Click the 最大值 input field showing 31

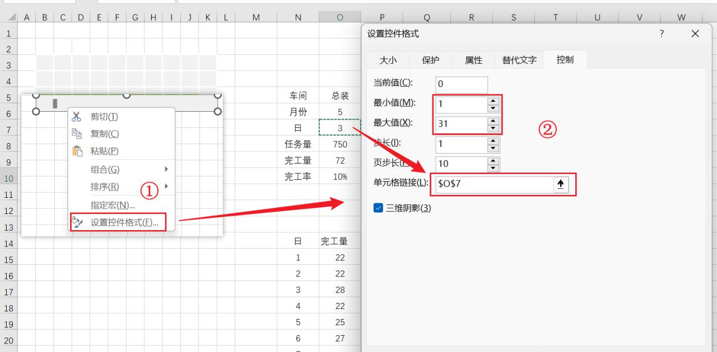click(462, 124)
